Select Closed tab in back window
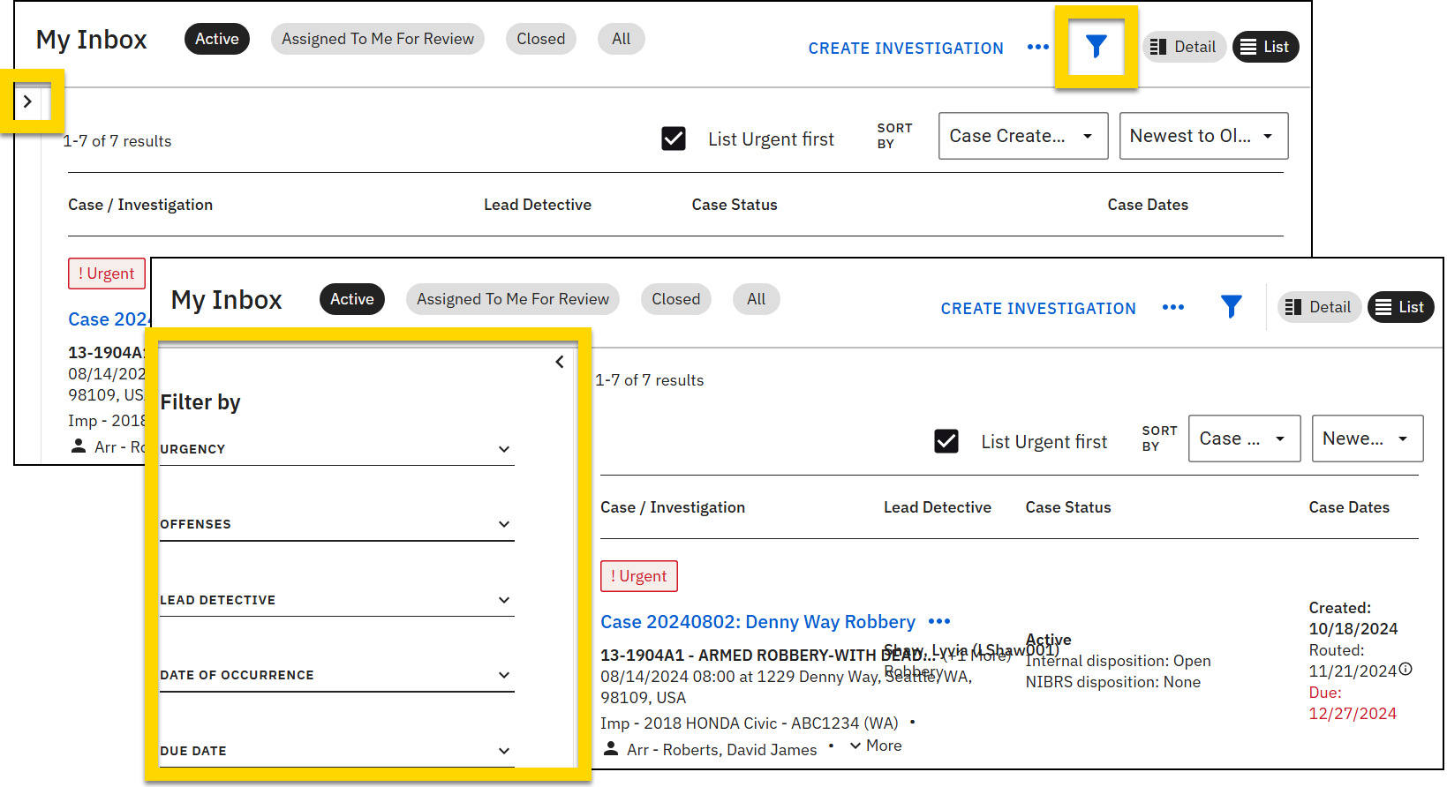This screenshot has height=787, width=1447. coord(540,39)
